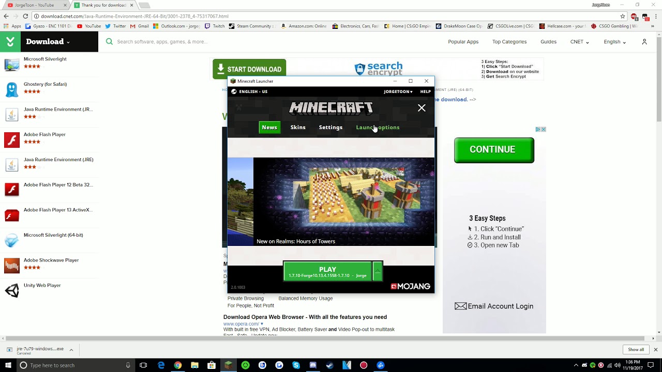Image resolution: width=662 pixels, height=372 pixels.
Task: Open the Settings tab in Minecraft Launcher
Action: (330, 127)
